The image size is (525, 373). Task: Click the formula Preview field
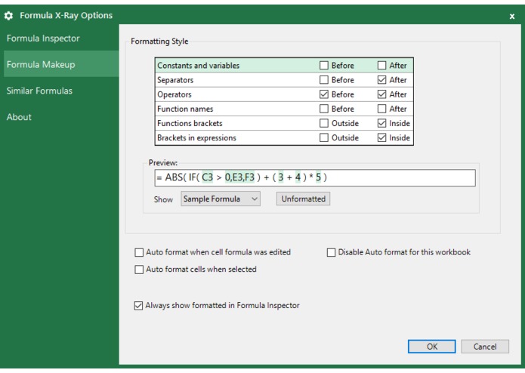pos(315,177)
